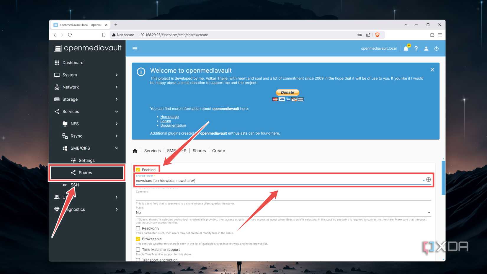Image resolution: width=487 pixels, height=274 pixels.
Task: Click the openmediavault logo
Action: (x=88, y=48)
